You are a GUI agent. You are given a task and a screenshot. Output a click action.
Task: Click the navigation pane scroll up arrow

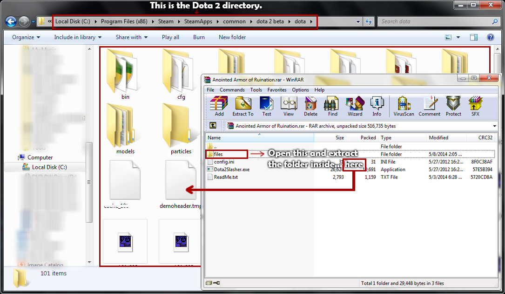point(89,49)
